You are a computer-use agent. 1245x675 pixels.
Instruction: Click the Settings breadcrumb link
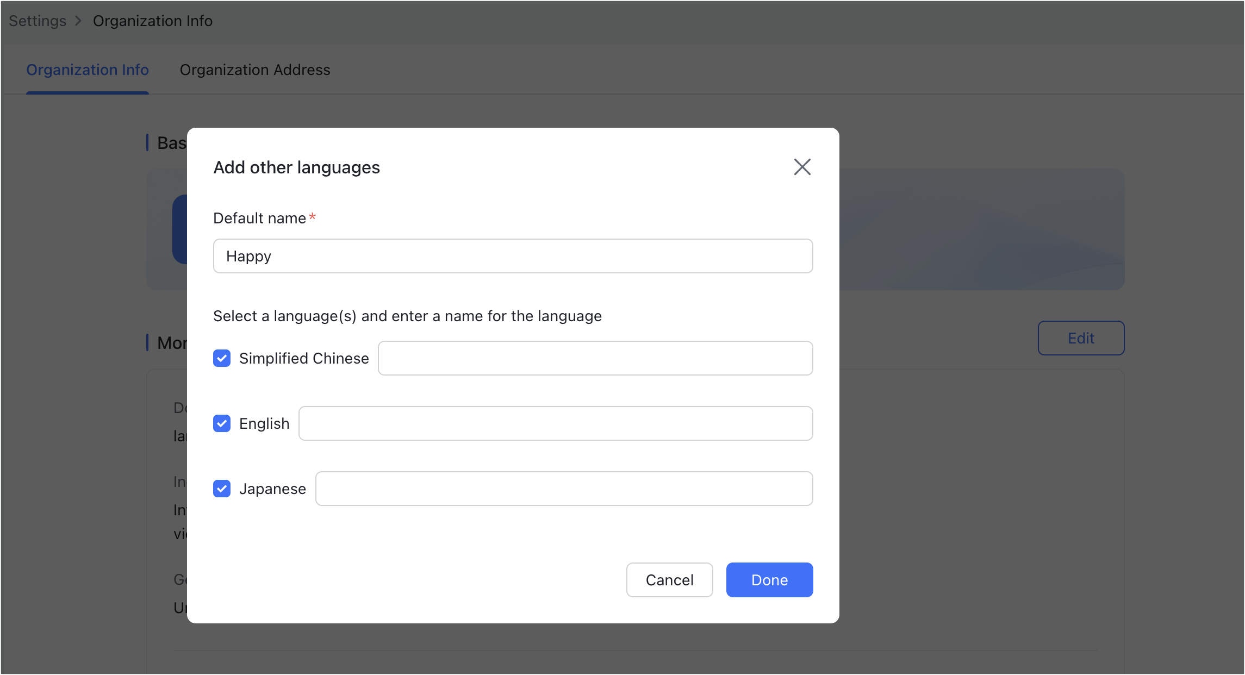[38, 21]
